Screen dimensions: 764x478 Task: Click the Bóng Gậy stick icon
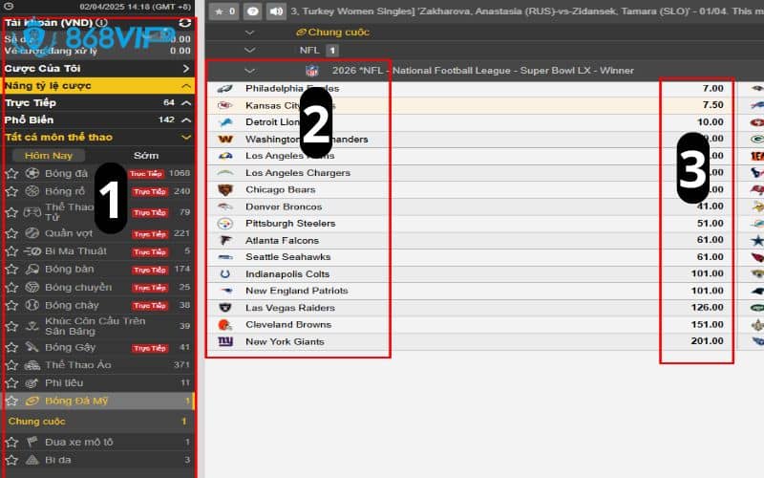pos(32,347)
